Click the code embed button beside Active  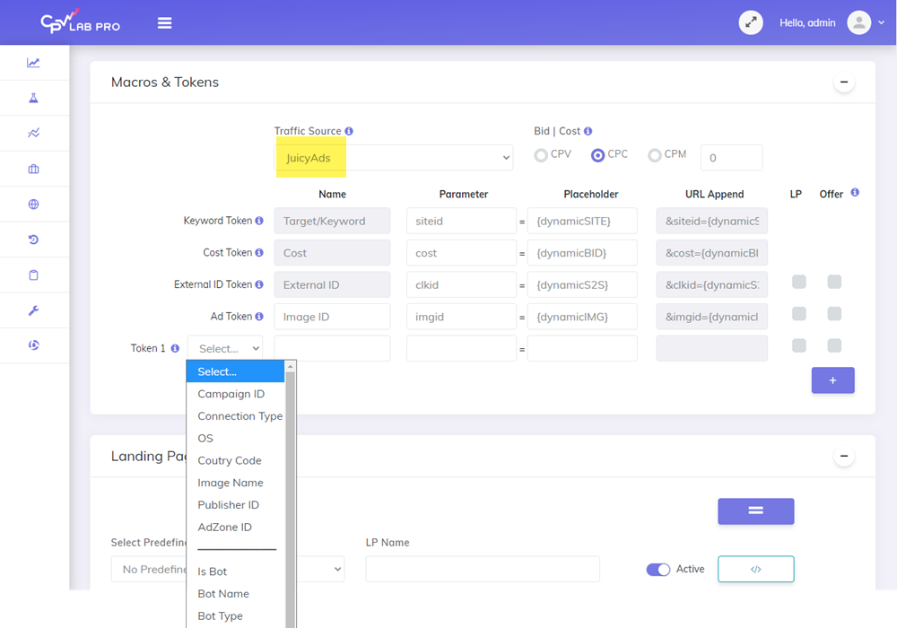coord(755,569)
